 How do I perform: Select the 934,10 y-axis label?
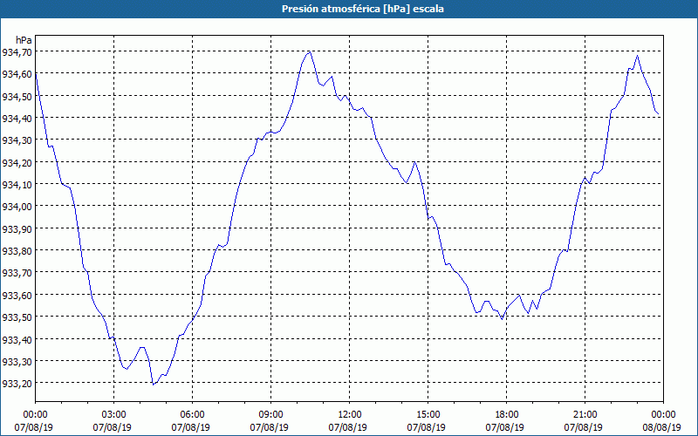(x=17, y=185)
